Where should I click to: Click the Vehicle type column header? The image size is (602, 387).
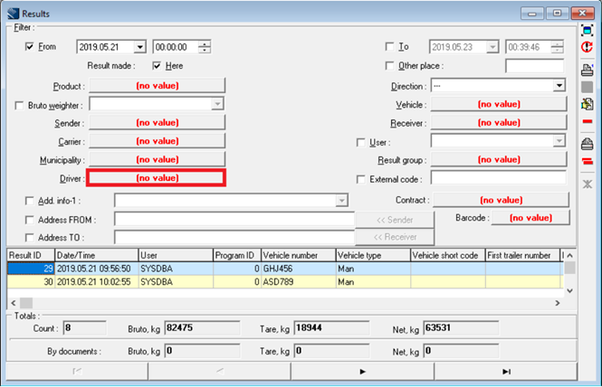point(373,256)
